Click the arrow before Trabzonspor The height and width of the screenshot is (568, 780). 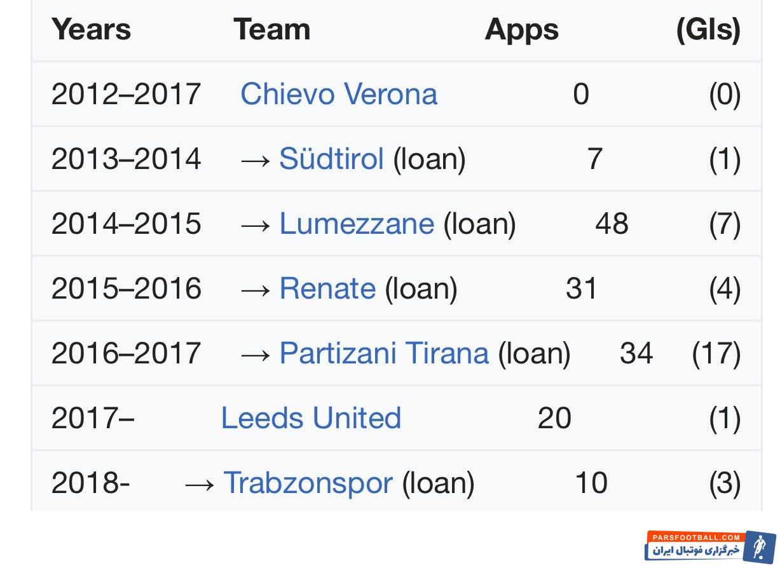200,484
